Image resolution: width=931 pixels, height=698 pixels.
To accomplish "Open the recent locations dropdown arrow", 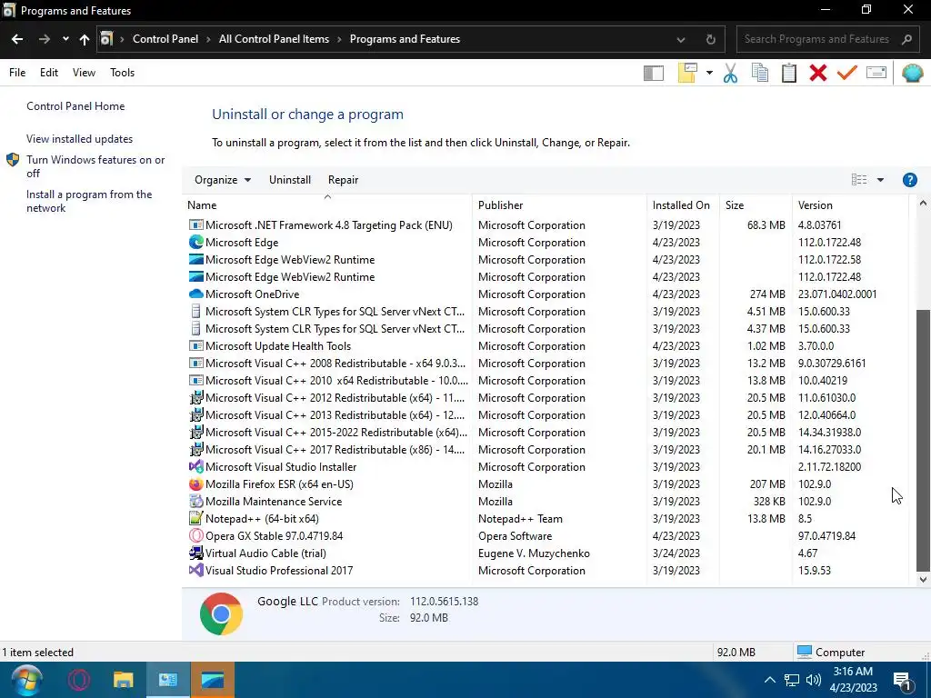I will (65, 39).
